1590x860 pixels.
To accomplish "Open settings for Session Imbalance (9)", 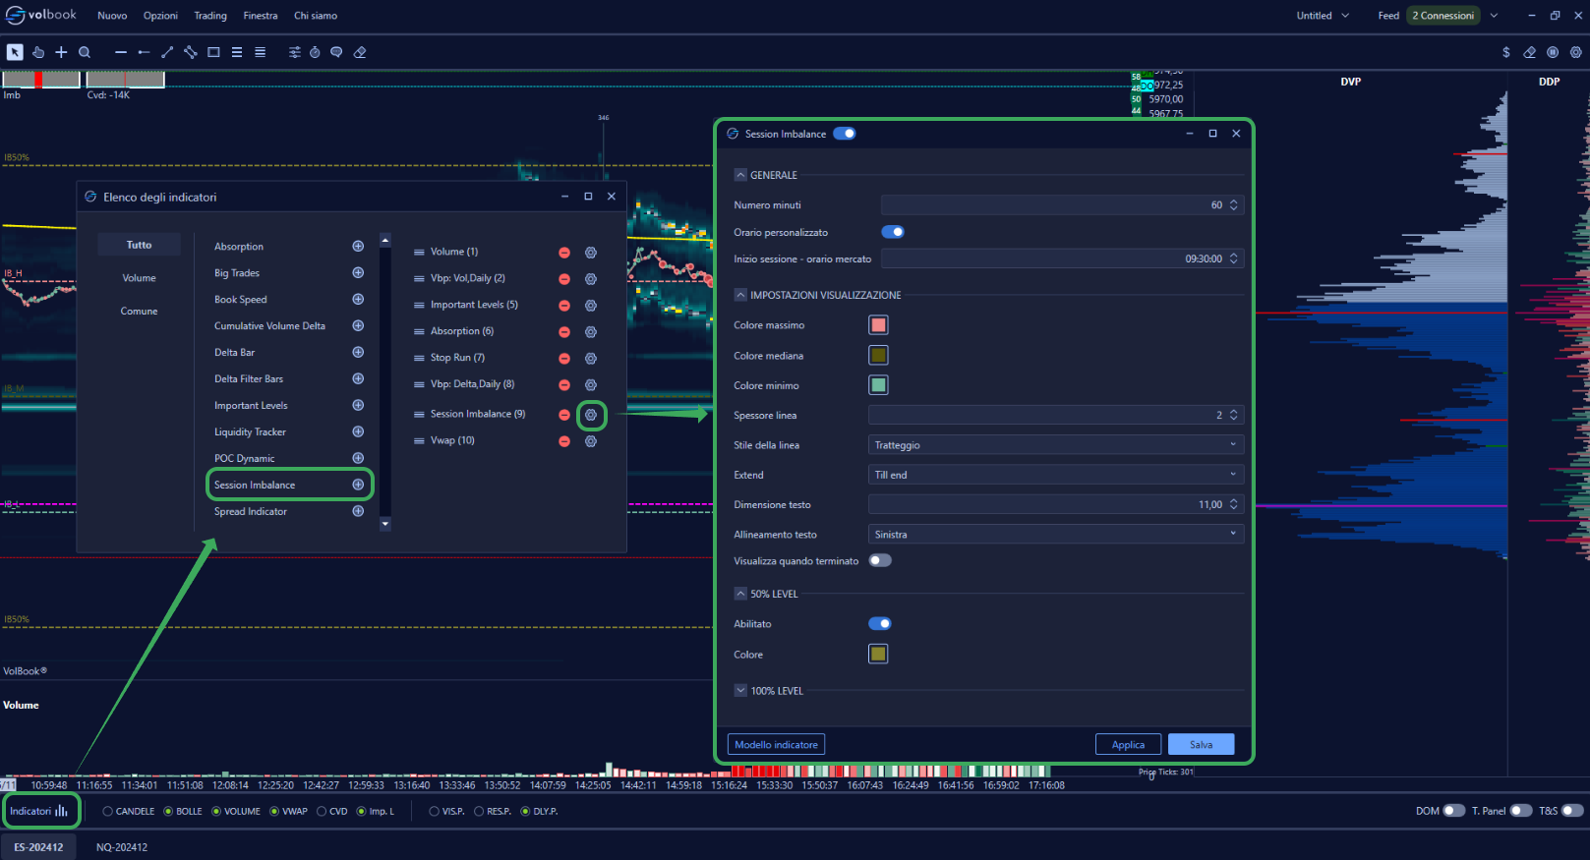I will pos(591,415).
